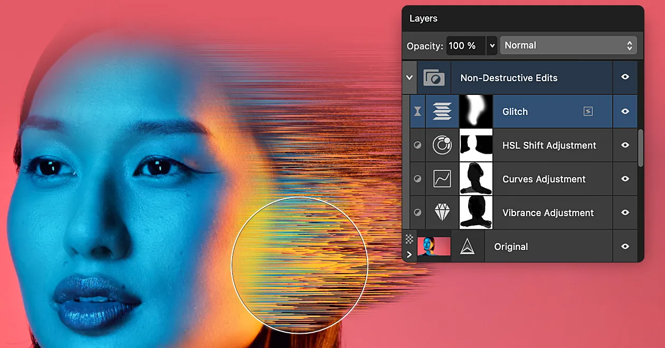Click the Glitch live filter stack icon
This screenshot has height=348, width=665.
click(x=442, y=111)
